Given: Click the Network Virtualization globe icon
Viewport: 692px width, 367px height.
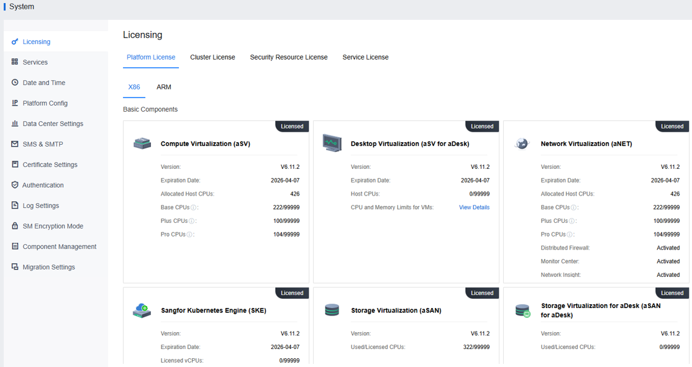Looking at the screenshot, I should pyautogui.click(x=522, y=143).
